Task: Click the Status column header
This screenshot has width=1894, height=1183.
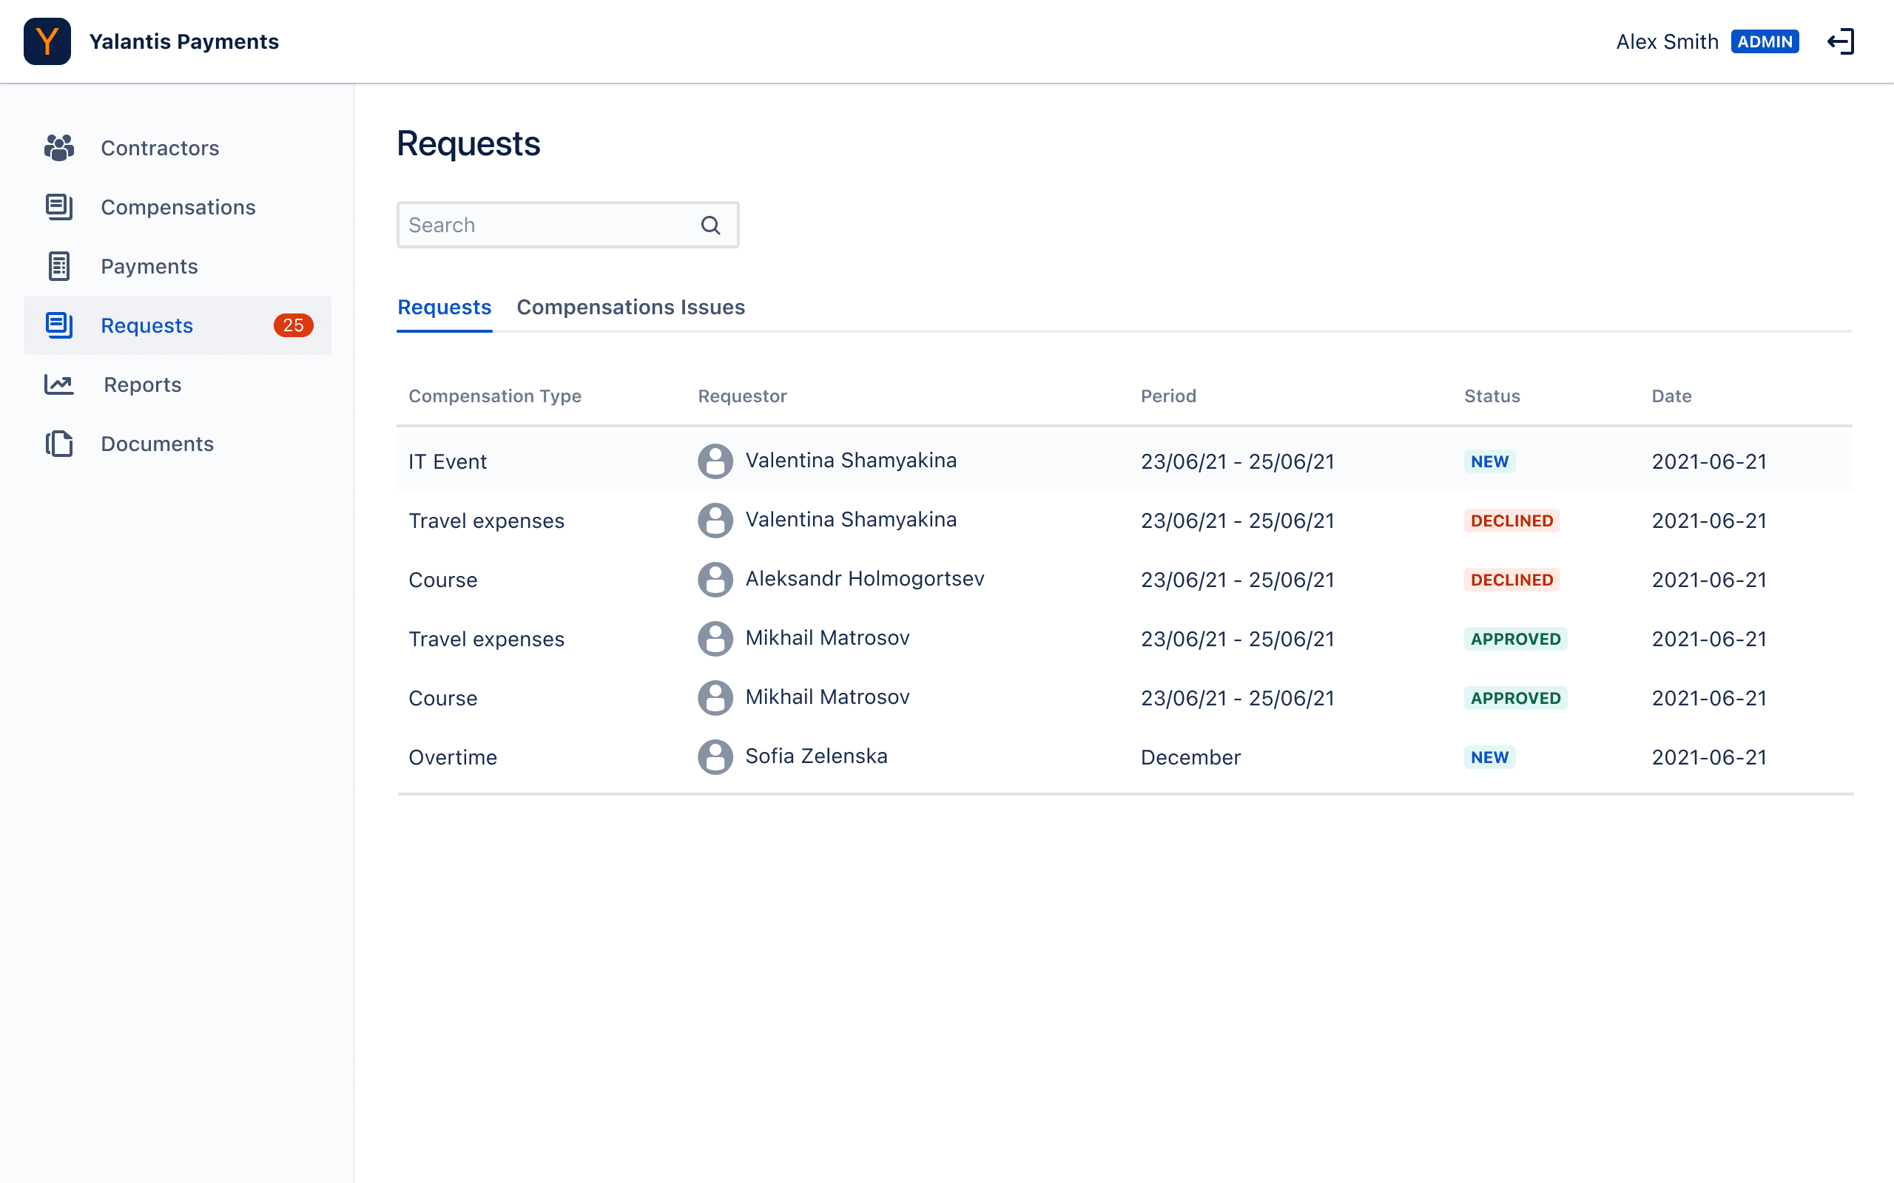Action: point(1492,396)
